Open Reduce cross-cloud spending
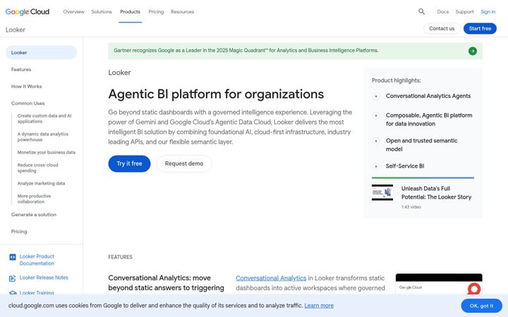This screenshot has width=508, height=317. coord(37,168)
